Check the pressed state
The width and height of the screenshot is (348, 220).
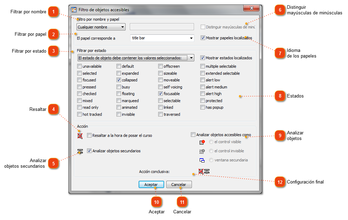point(79,87)
